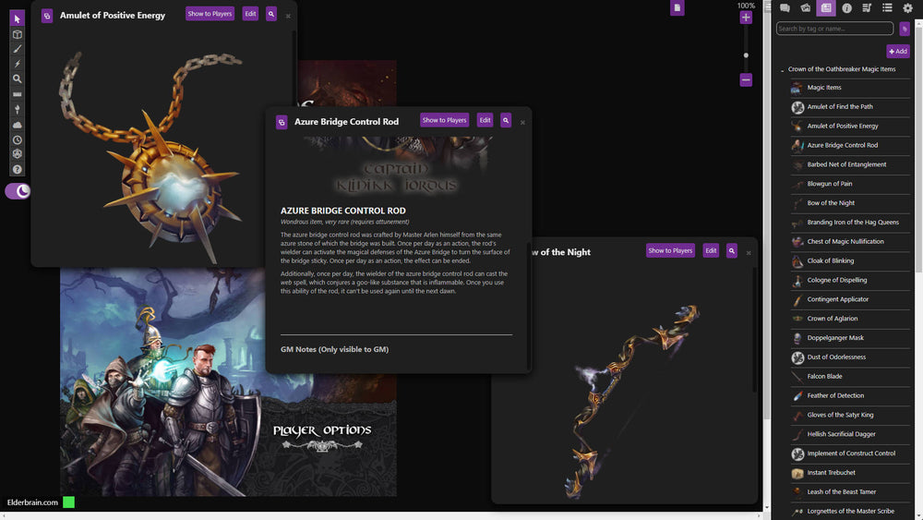Select the Brush drawing tool

[17, 49]
